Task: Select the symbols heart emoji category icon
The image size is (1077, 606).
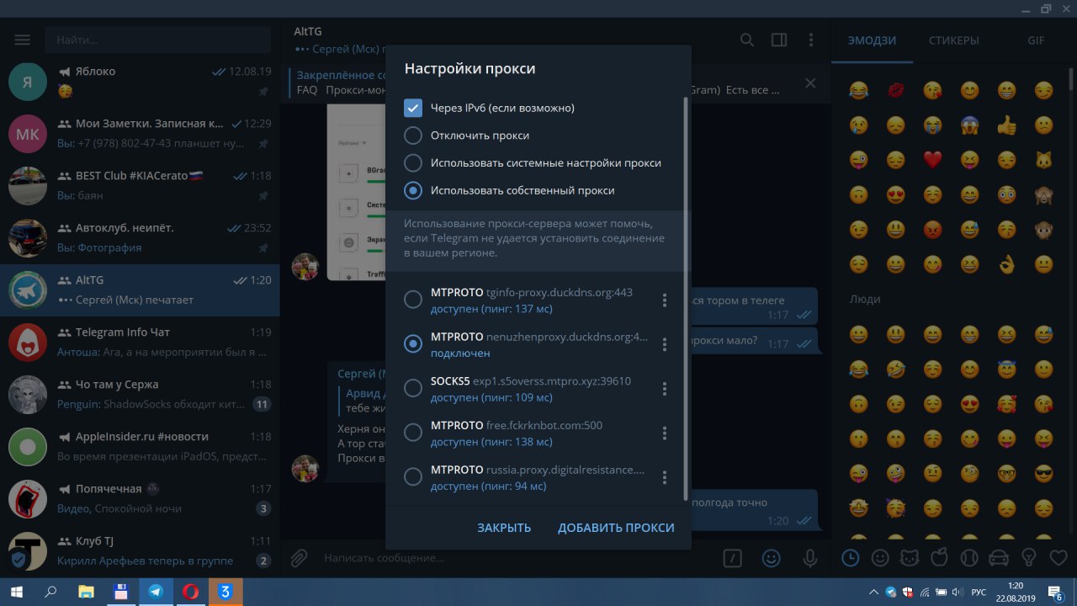Action: [x=1057, y=557]
